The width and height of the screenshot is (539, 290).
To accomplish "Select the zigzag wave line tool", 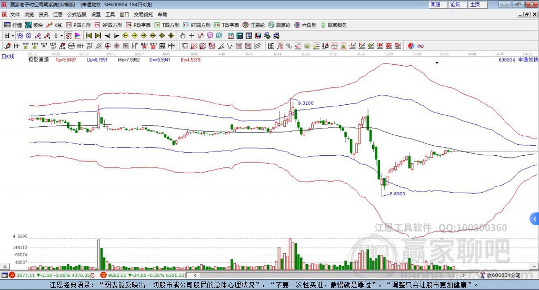I will pyautogui.click(x=230, y=46).
